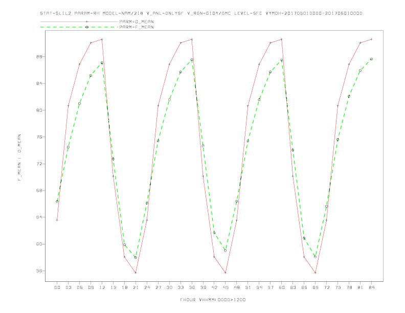
Task: Click the PARM=O_MEAN legend label
Action: (x=137, y=21)
